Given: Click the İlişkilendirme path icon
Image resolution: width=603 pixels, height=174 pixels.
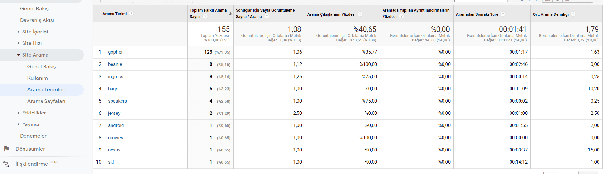Looking at the screenshot, I should [6, 164].
